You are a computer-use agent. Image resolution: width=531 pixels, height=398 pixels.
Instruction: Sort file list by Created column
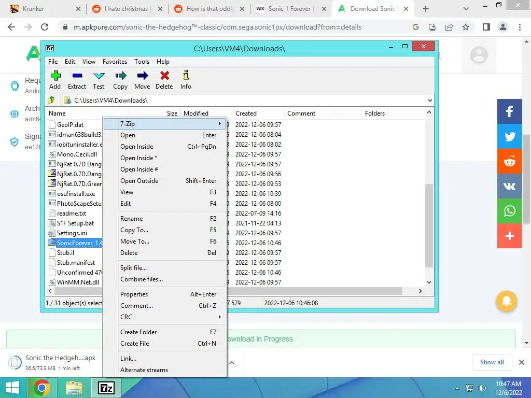tap(257, 113)
